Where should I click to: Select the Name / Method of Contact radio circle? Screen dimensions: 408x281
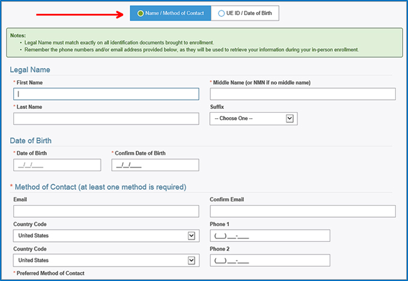(x=140, y=13)
